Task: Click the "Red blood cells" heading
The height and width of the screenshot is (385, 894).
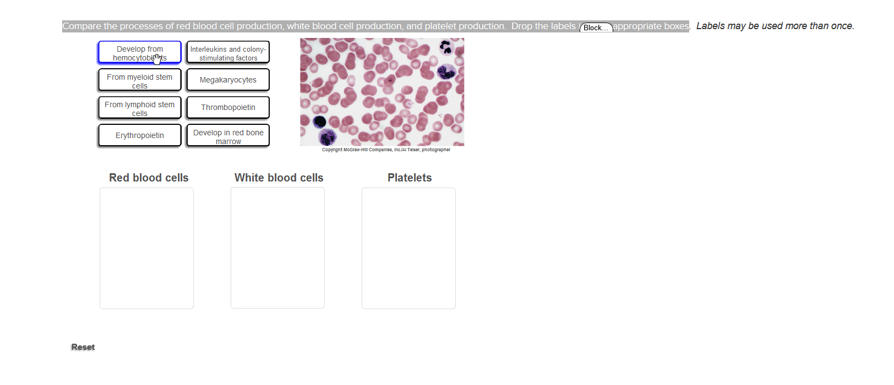Action: point(149,178)
